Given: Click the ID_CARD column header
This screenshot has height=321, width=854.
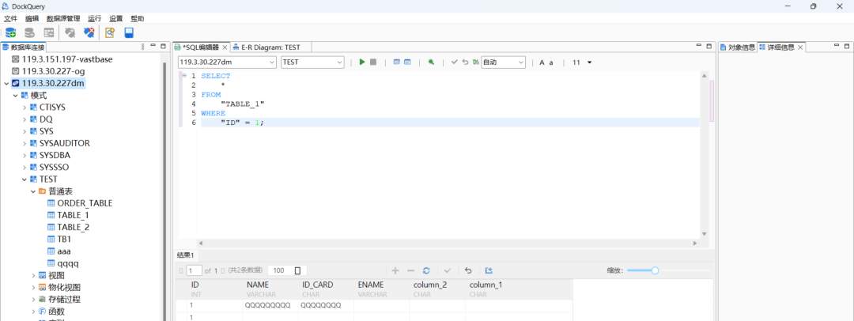Looking at the screenshot, I should click(326, 289).
